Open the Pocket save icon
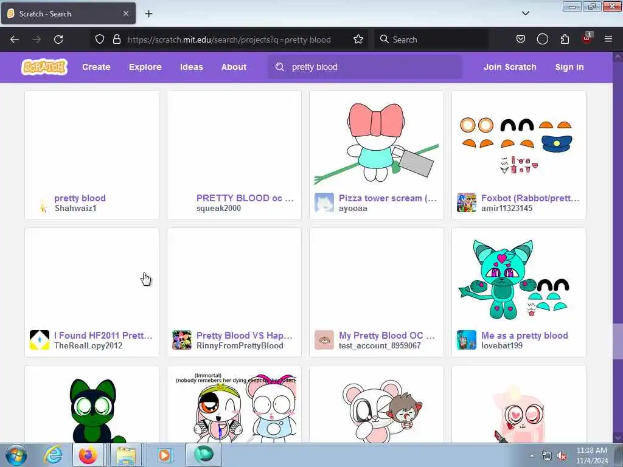623x467 pixels. click(x=521, y=40)
